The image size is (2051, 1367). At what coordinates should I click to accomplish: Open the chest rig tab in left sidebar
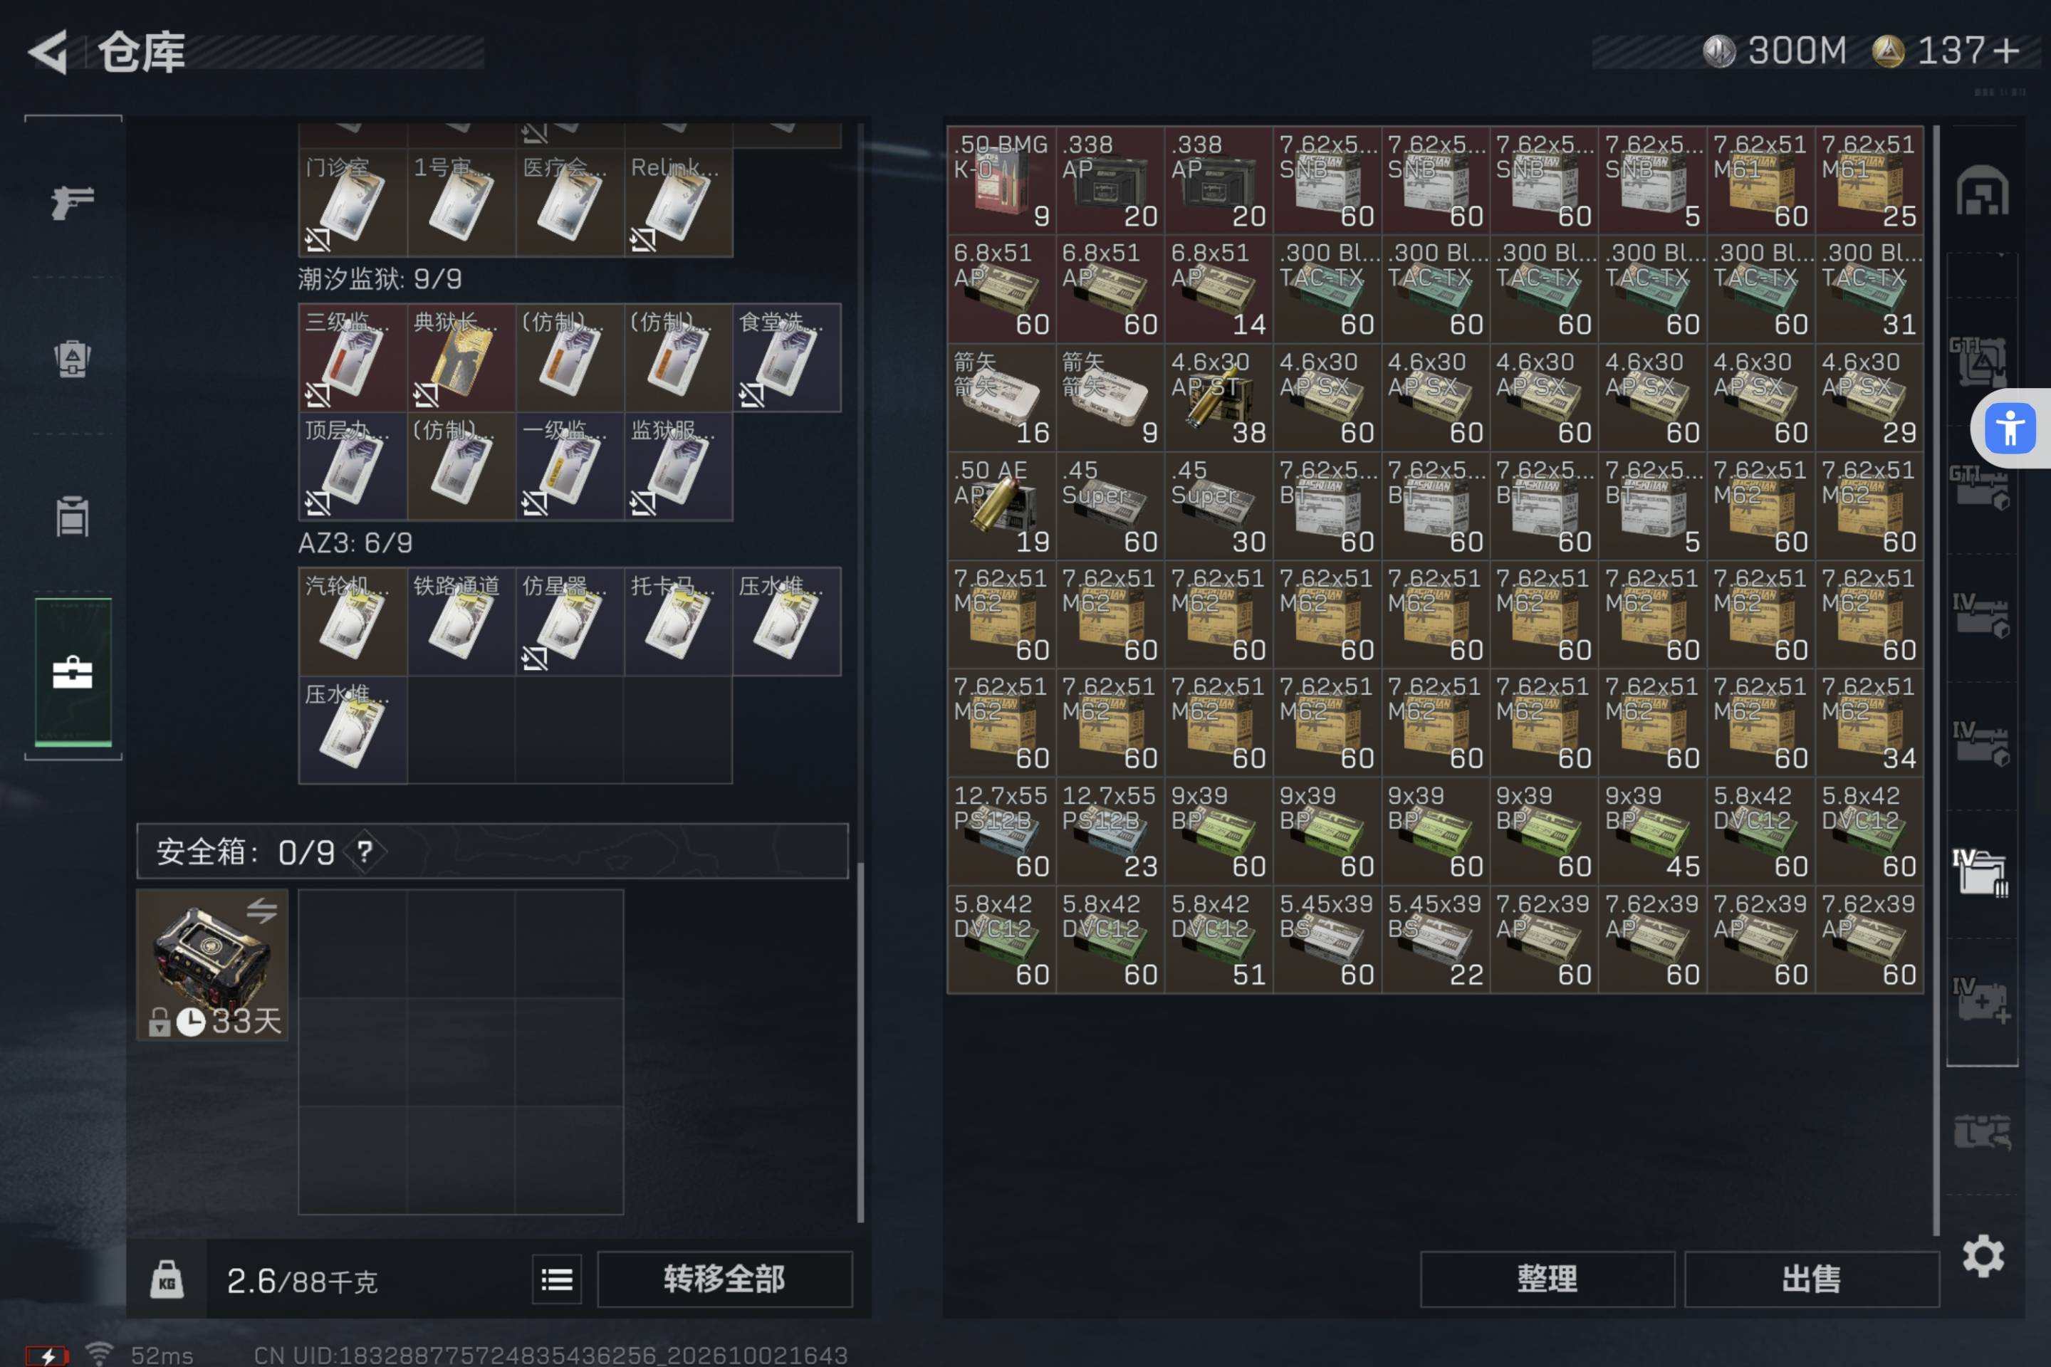pos(73,515)
